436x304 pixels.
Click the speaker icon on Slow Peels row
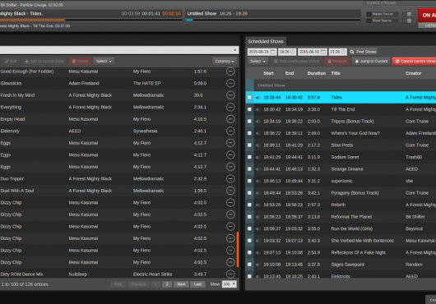[x=257, y=145]
